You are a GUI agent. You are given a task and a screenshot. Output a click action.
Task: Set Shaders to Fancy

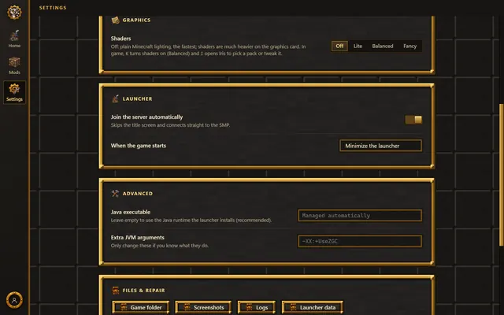click(409, 46)
